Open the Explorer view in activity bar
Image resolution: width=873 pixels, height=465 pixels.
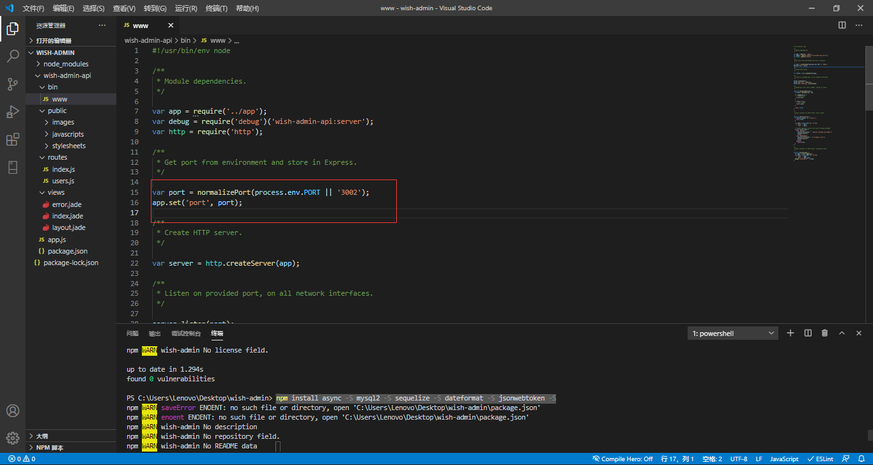[x=12, y=28]
